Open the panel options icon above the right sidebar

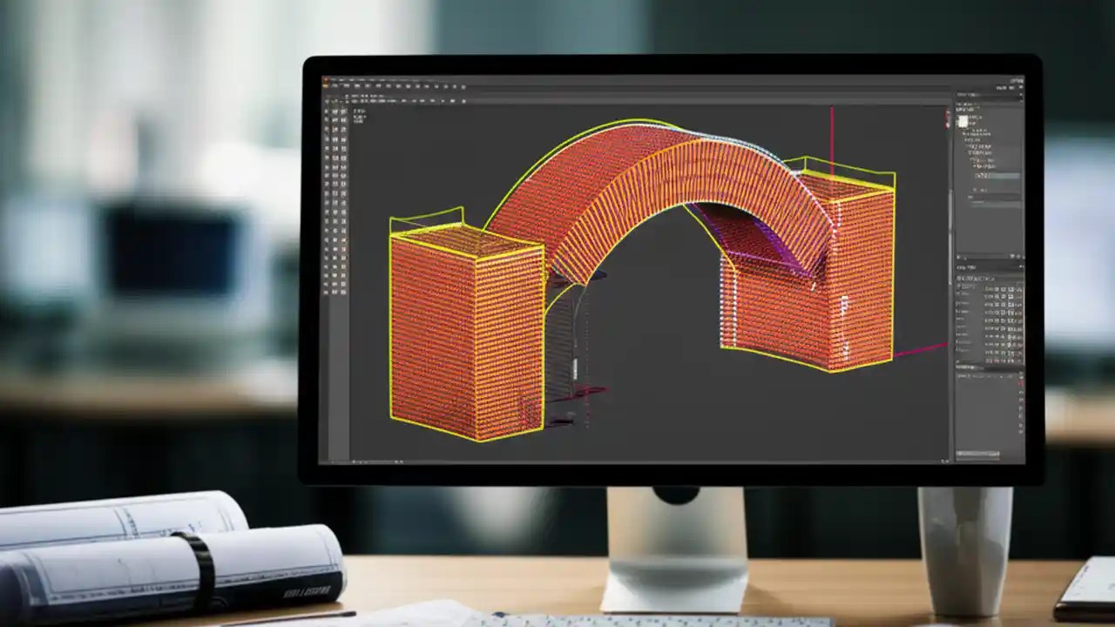coord(1017,87)
